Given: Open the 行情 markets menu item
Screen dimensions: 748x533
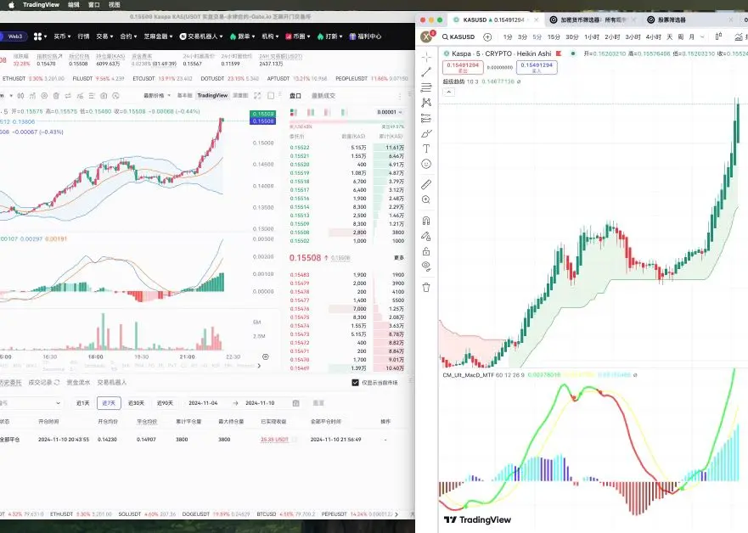Looking at the screenshot, I should tap(83, 36).
